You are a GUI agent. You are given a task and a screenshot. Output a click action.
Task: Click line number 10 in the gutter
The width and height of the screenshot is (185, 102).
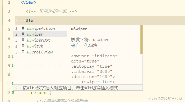pyautogui.click(x=8, y=75)
